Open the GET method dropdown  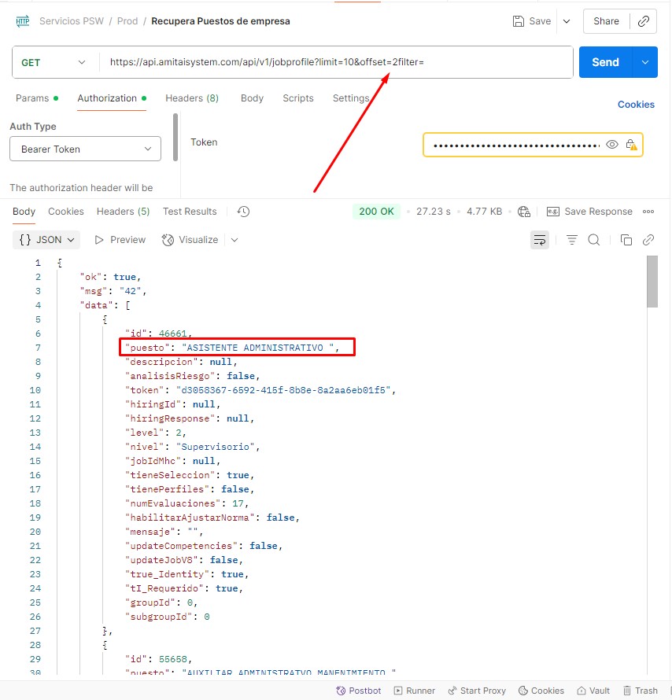pyautogui.click(x=54, y=63)
